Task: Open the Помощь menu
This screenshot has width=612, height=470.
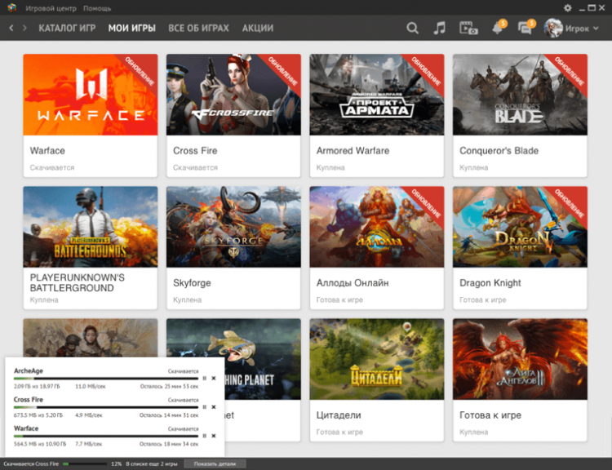Action: tap(97, 7)
